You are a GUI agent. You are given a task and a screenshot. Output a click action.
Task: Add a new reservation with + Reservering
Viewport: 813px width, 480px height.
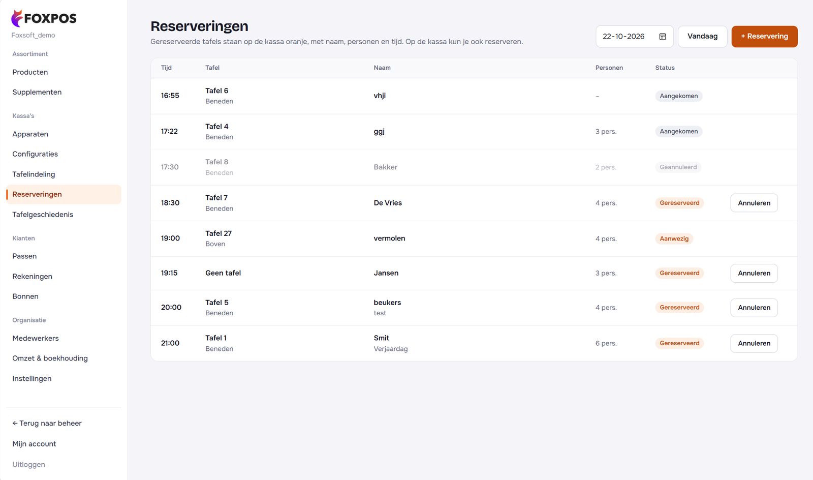click(764, 37)
